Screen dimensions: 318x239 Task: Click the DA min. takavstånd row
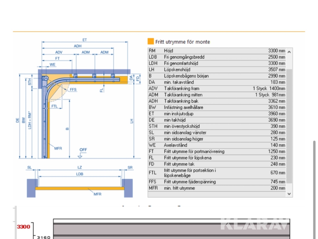(217, 82)
